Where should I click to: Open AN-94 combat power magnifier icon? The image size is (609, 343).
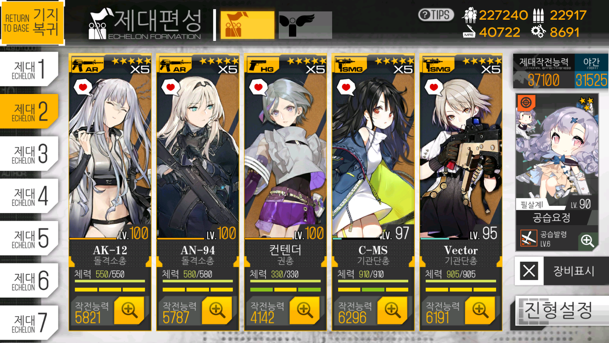click(217, 310)
